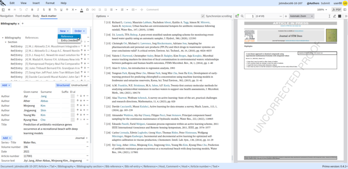This screenshot has width=348, height=169.
Task: Close the Bibliography tab
Action: pyautogui.click(x=18, y=23)
